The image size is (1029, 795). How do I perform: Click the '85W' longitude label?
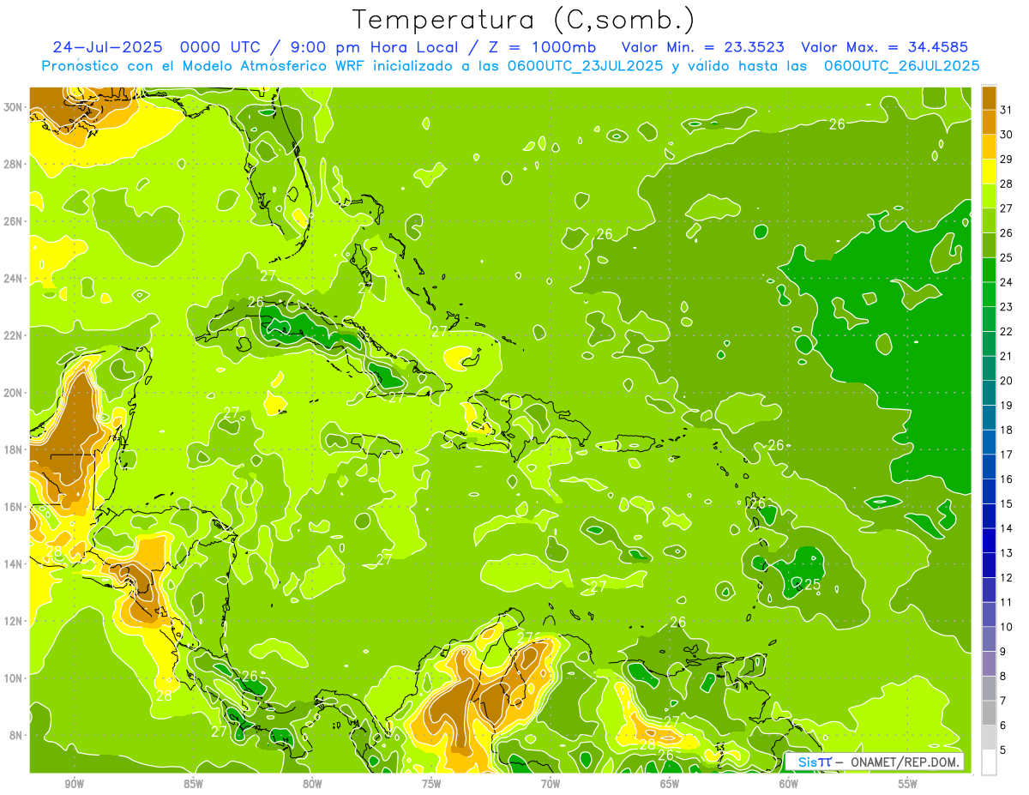click(x=193, y=784)
